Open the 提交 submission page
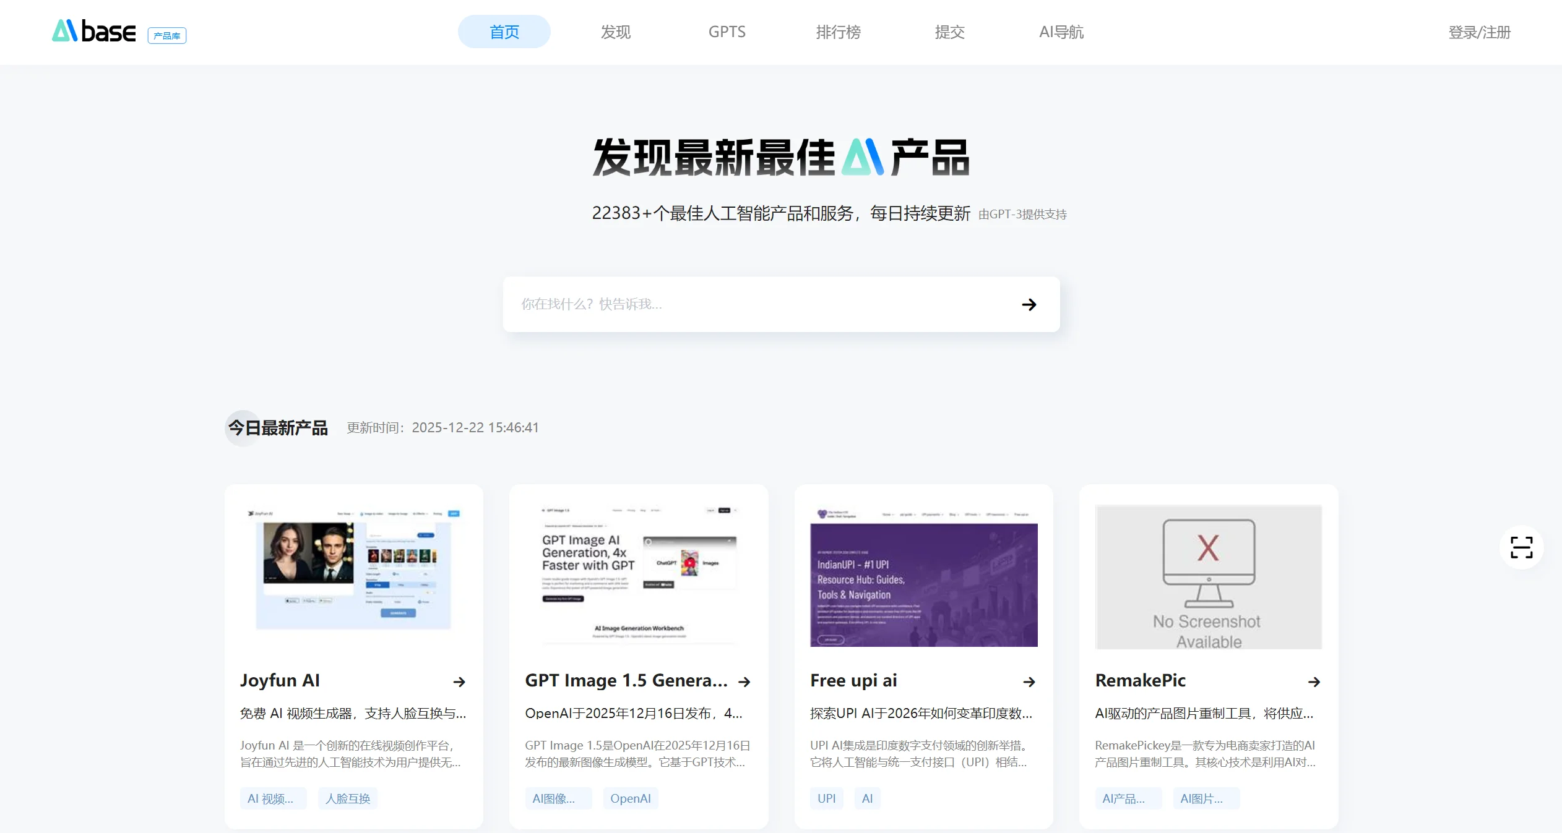The height and width of the screenshot is (833, 1562). tap(949, 31)
